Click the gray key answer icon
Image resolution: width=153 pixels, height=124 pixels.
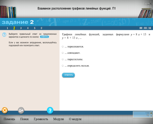pos(21,110)
